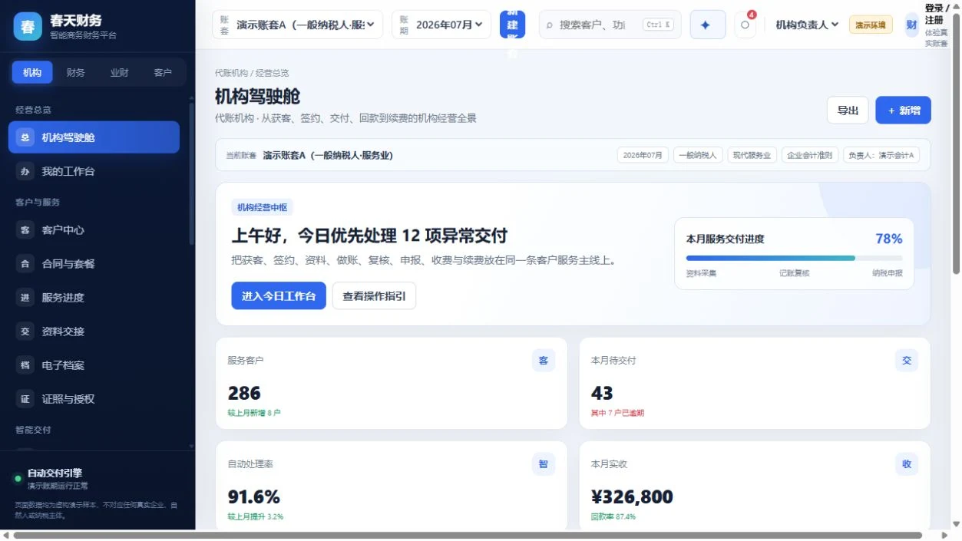This screenshot has width=962, height=541.
Task: Open 电子档案 in sidebar
Action: (94, 365)
